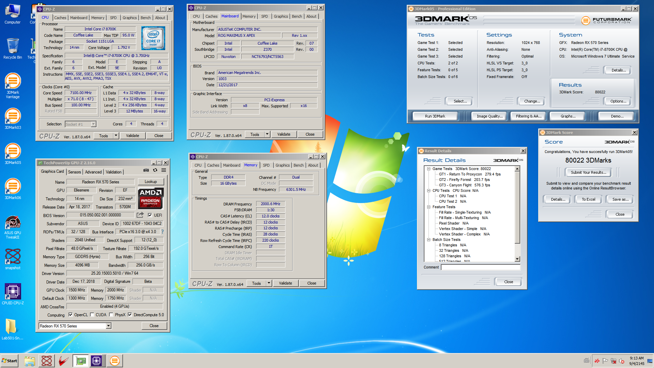Click the Comment input field
Image resolution: width=654 pixels, height=368 pixels.
[x=481, y=267]
